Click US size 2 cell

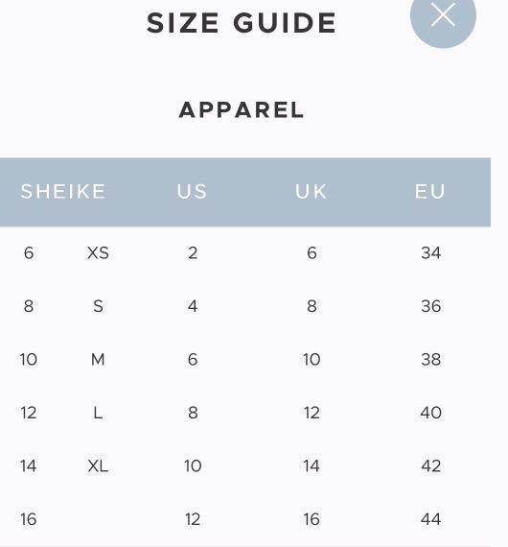[193, 253]
